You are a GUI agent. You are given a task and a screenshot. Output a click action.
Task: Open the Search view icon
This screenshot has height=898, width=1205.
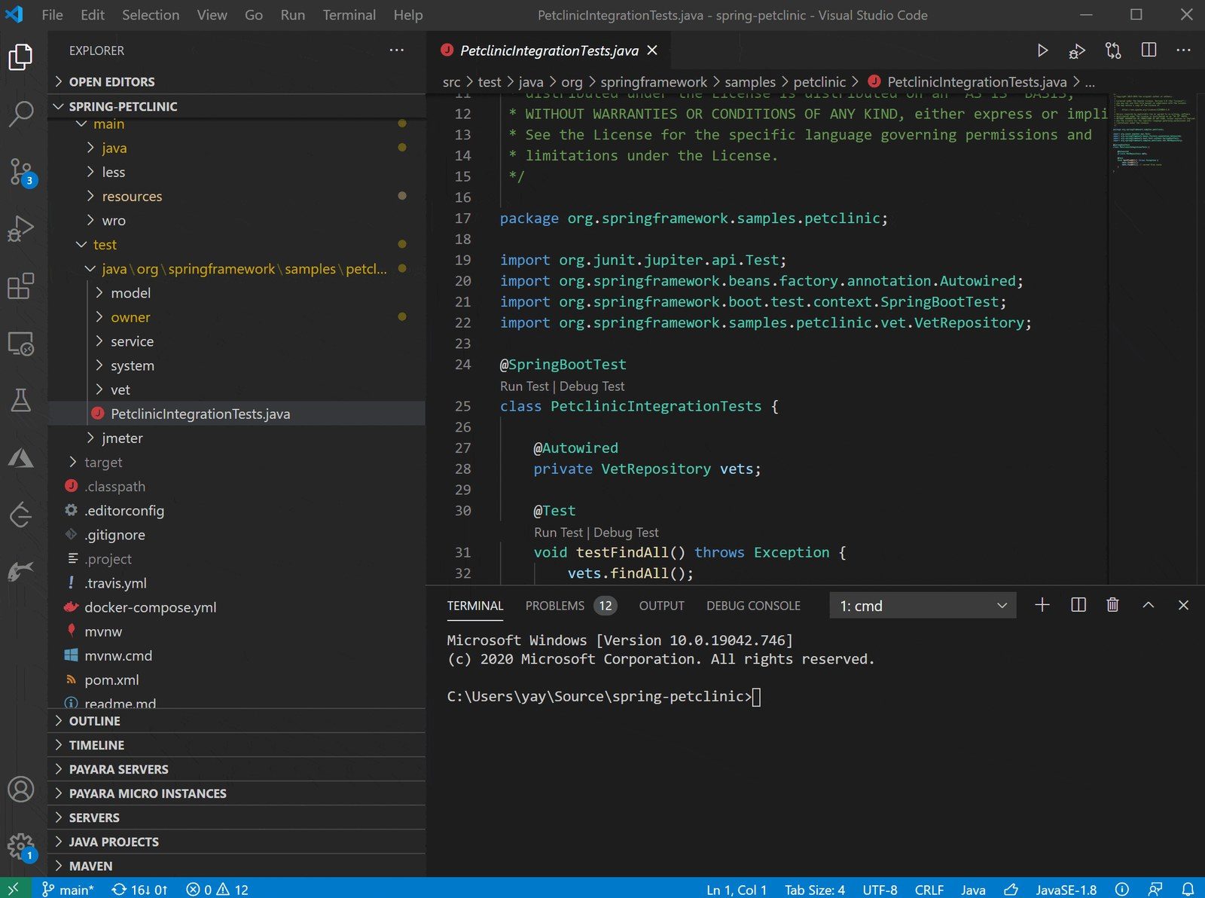[20, 114]
